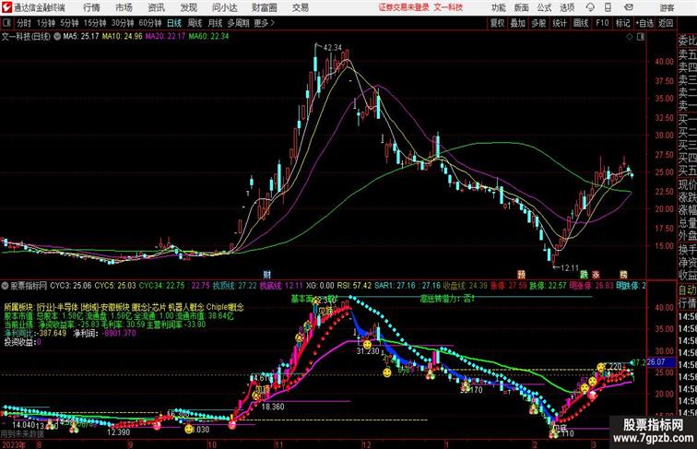Open the 公式 menu
The image size is (697, 449).
[544, 7]
